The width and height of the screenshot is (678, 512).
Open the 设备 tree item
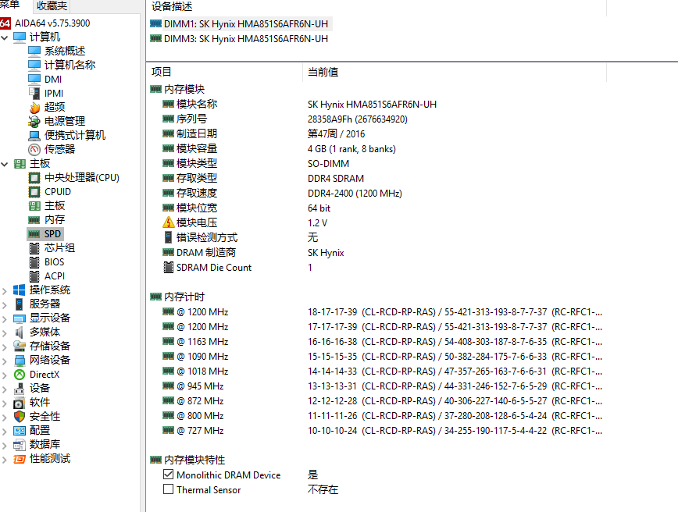click(x=39, y=389)
